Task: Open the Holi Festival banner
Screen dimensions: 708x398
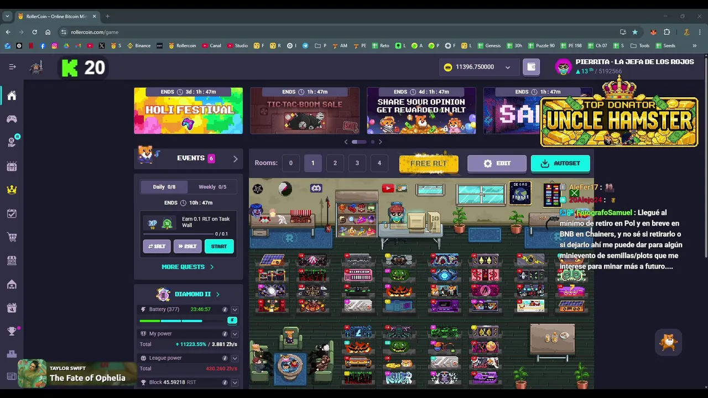Action: click(x=188, y=111)
